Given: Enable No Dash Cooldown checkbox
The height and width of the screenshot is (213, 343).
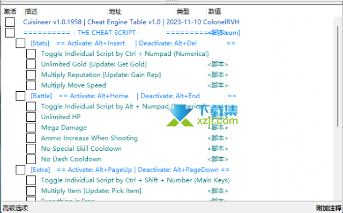Looking at the screenshot, I should coord(31,159).
